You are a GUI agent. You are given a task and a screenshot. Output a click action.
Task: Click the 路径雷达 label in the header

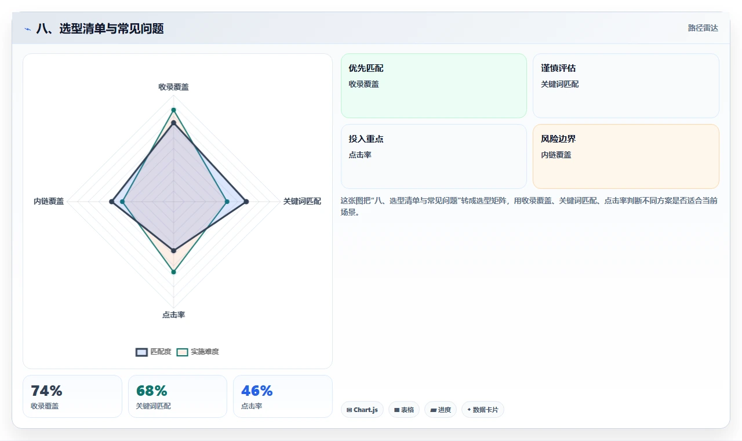click(703, 28)
